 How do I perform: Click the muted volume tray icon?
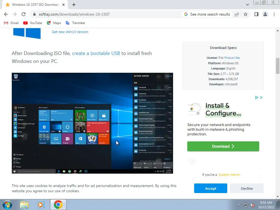click(252, 205)
